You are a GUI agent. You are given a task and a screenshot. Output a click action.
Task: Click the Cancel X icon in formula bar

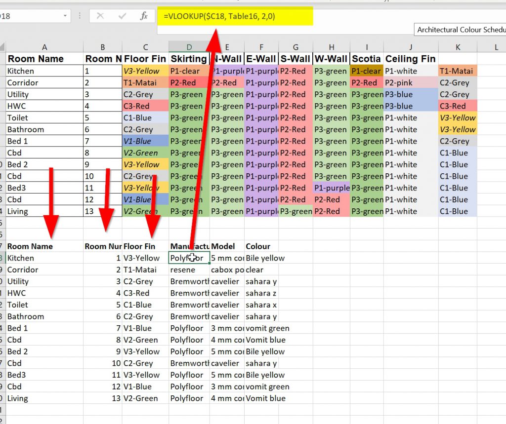pyautogui.click(x=100, y=16)
